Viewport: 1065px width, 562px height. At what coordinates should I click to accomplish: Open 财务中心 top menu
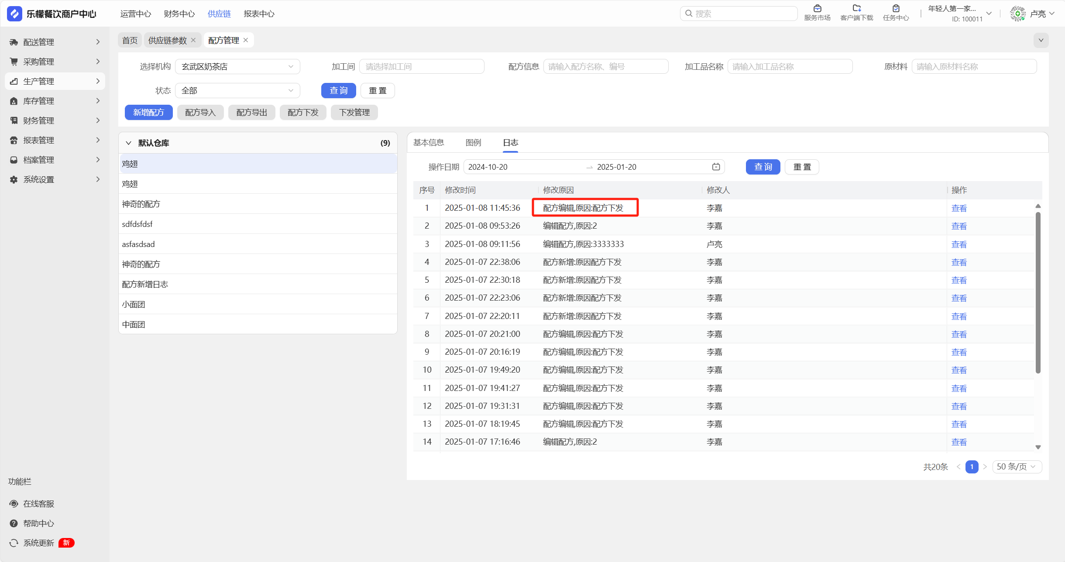click(x=179, y=14)
